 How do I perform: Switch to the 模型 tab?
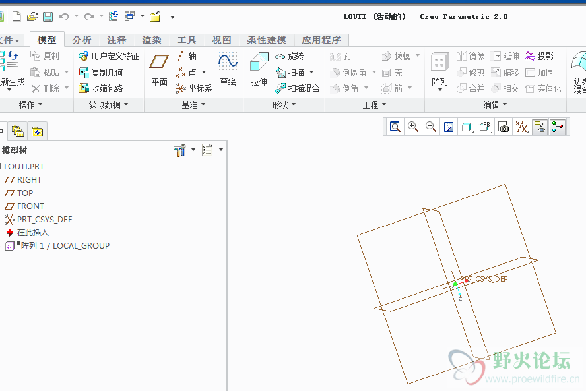click(47, 40)
